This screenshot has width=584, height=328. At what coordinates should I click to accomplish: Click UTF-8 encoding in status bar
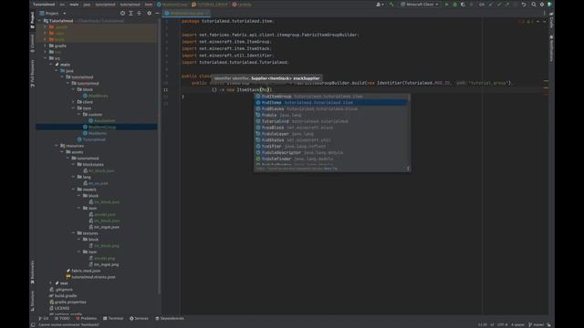tap(502, 324)
